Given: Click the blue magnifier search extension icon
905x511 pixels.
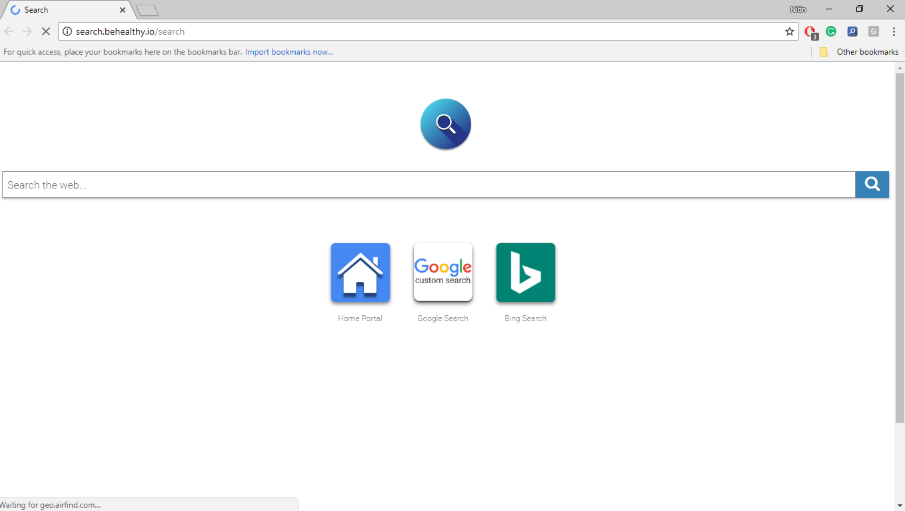Looking at the screenshot, I should [x=852, y=31].
